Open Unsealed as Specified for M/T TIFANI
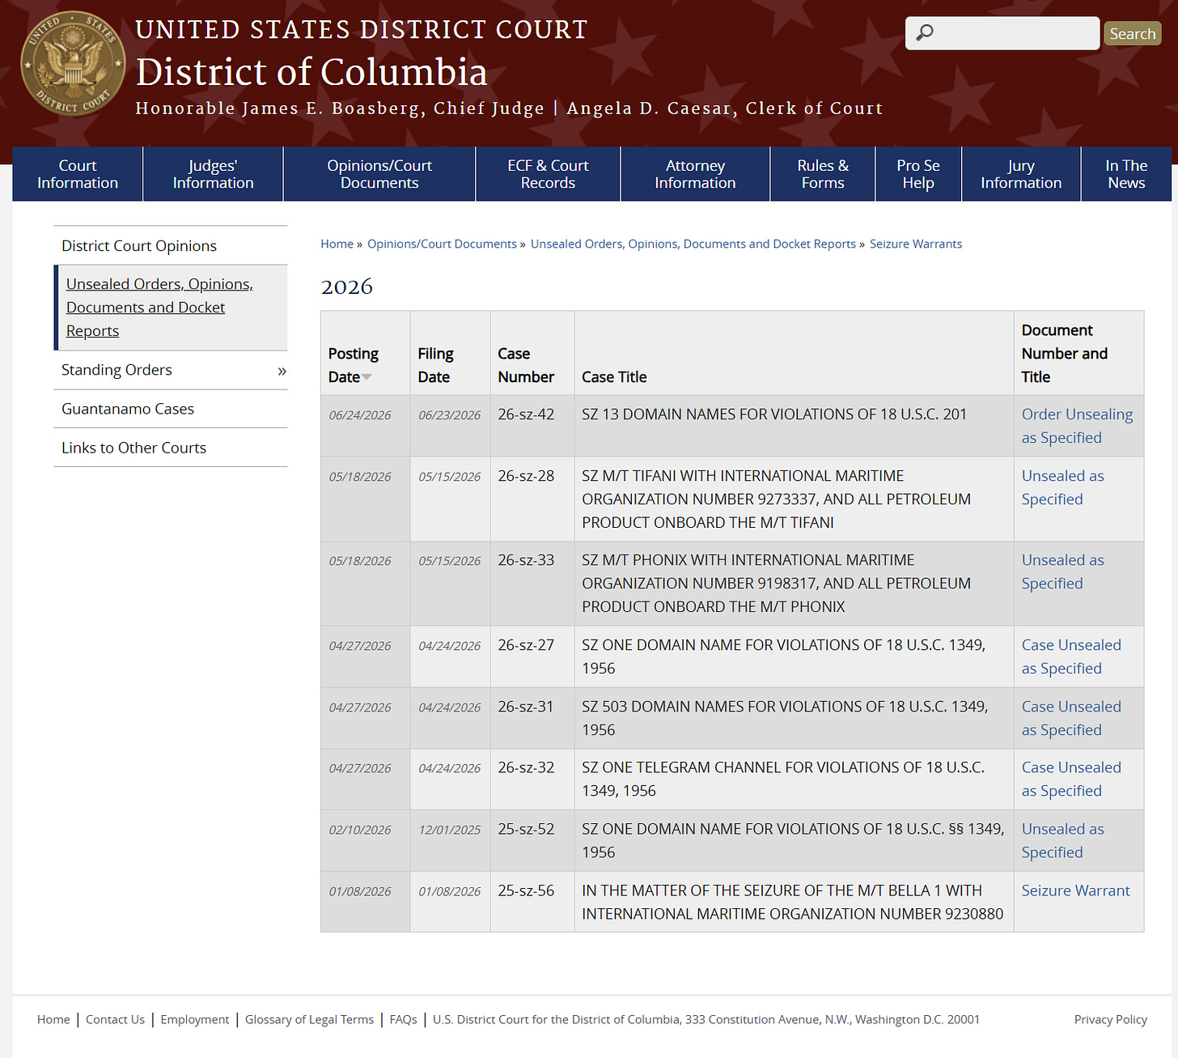The width and height of the screenshot is (1178, 1058). (1062, 487)
